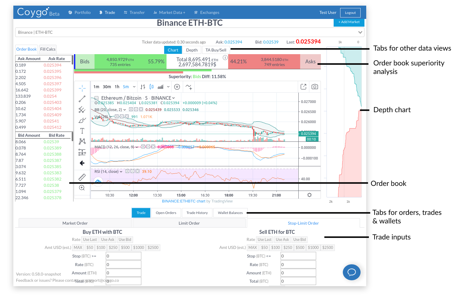
Task: Click the sell Amount (ETH) input field
Action: [x=298, y=273]
